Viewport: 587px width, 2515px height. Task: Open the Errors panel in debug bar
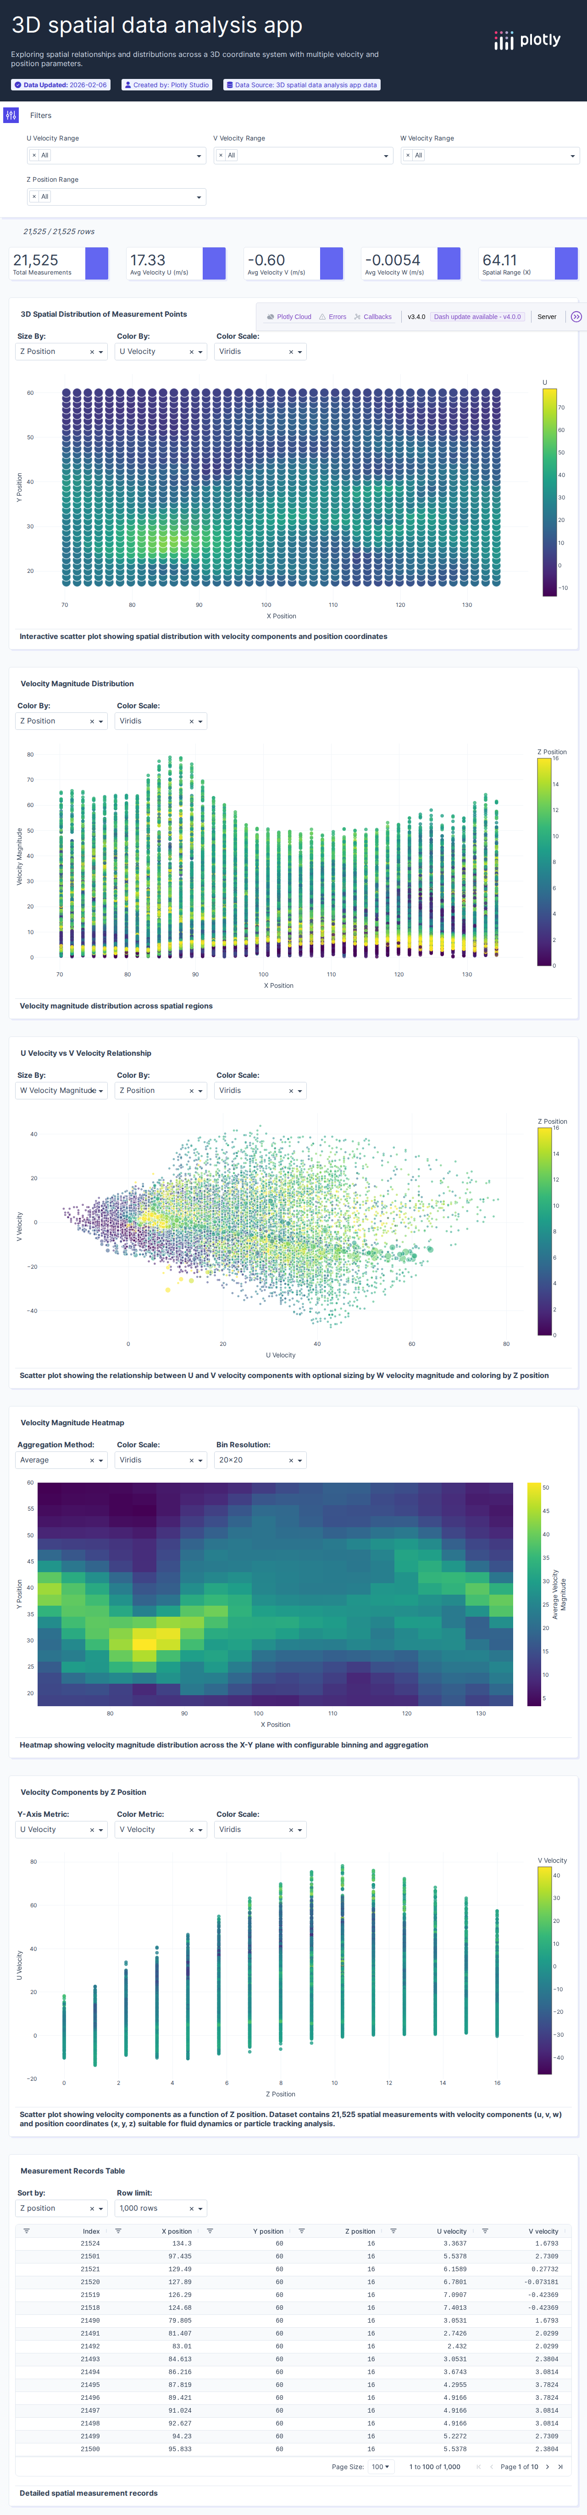click(x=332, y=316)
